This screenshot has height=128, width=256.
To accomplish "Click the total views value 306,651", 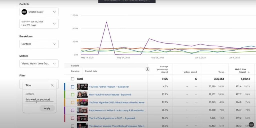I will [219, 79].
